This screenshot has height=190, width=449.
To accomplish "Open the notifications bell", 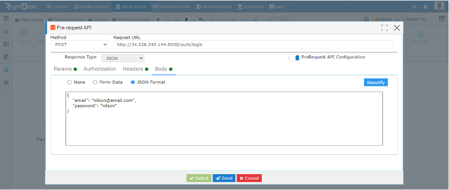I will [426, 7].
